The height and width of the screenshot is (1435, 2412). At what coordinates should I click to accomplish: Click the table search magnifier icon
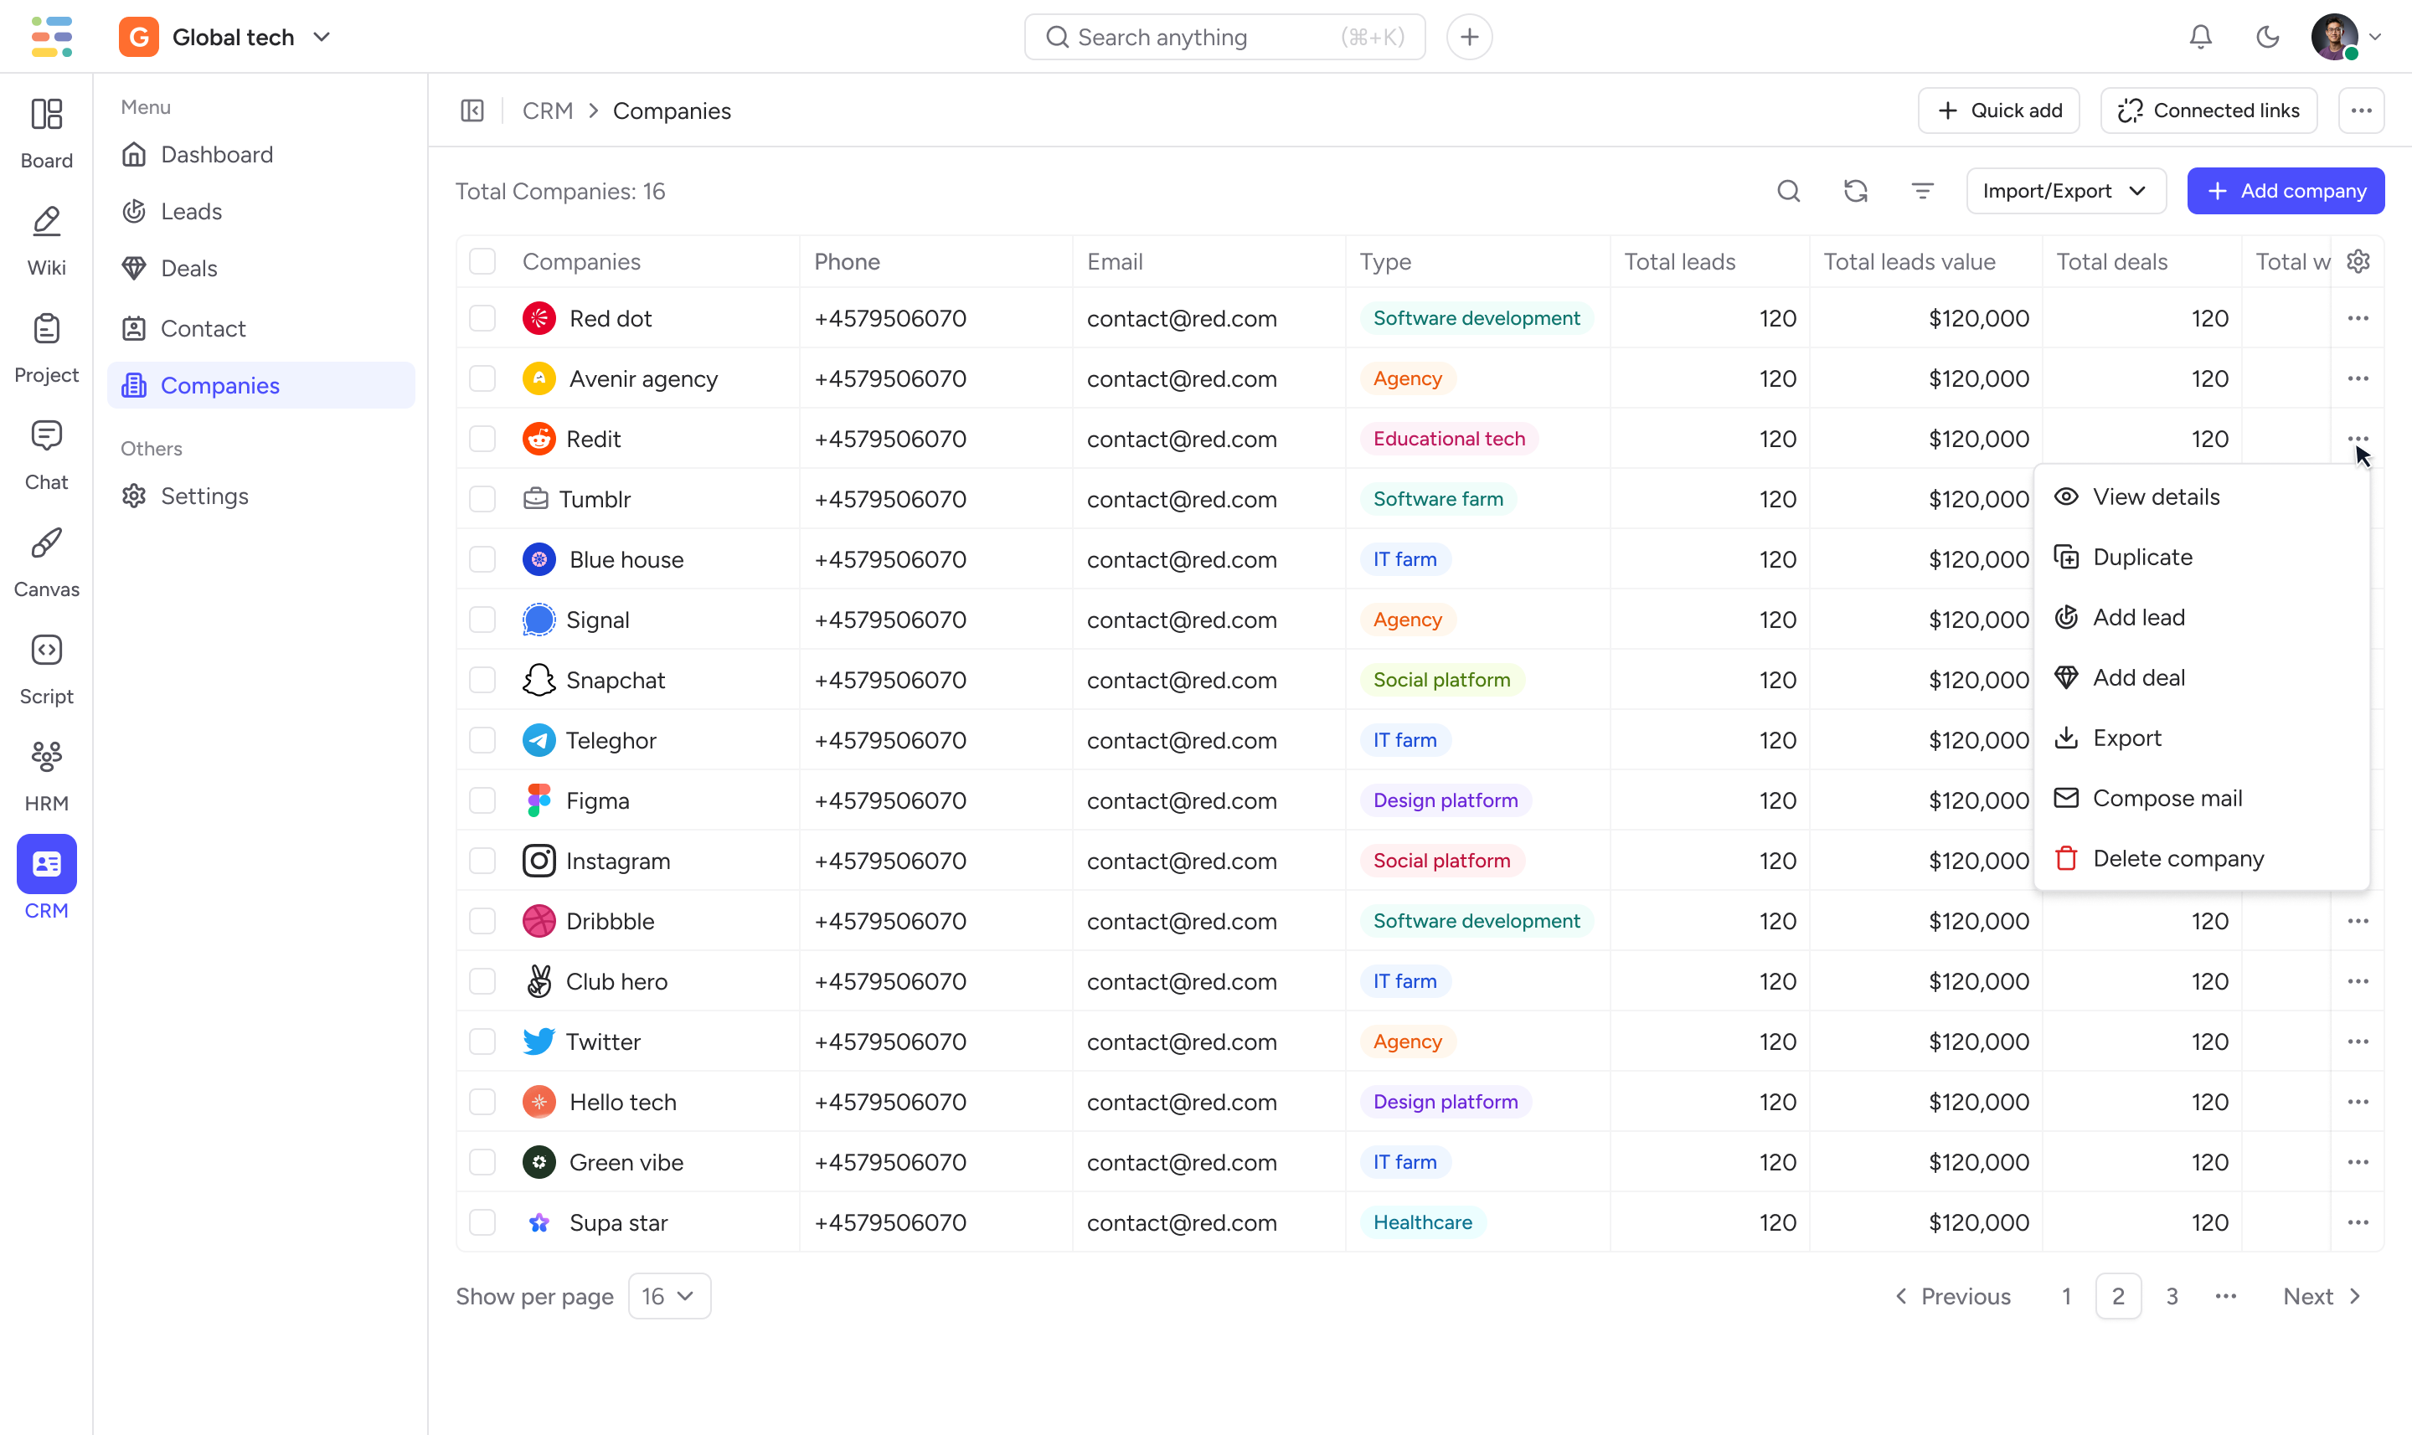1788,192
